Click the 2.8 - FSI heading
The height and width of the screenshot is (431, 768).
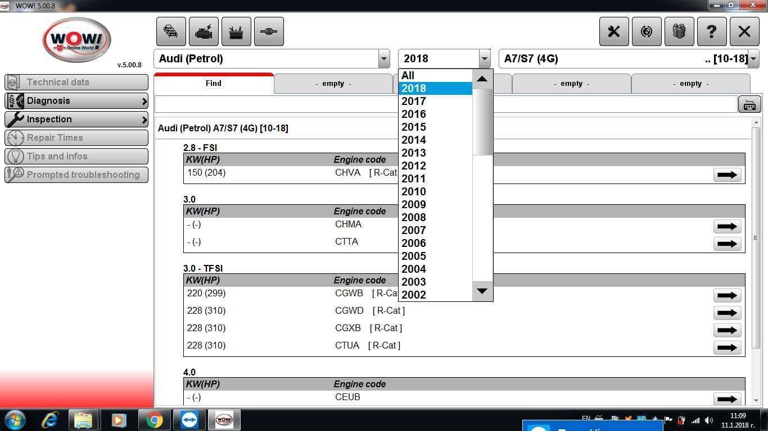pos(200,148)
